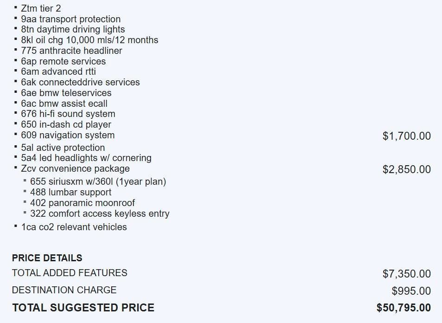This screenshot has height=323, width=442.
Task: Click the PRICE DETAILS heading
Action: [x=47, y=258]
